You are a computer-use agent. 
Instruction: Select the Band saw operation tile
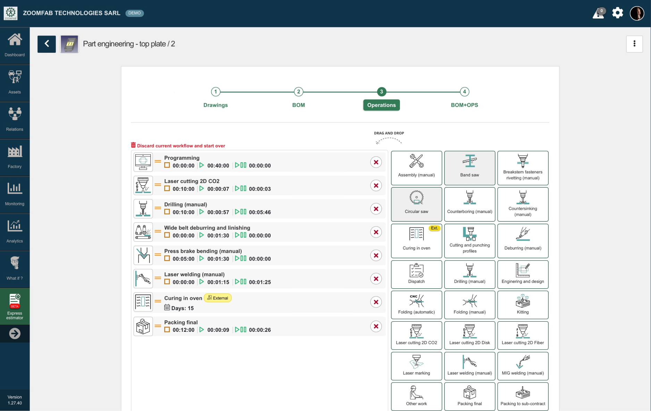(469, 168)
